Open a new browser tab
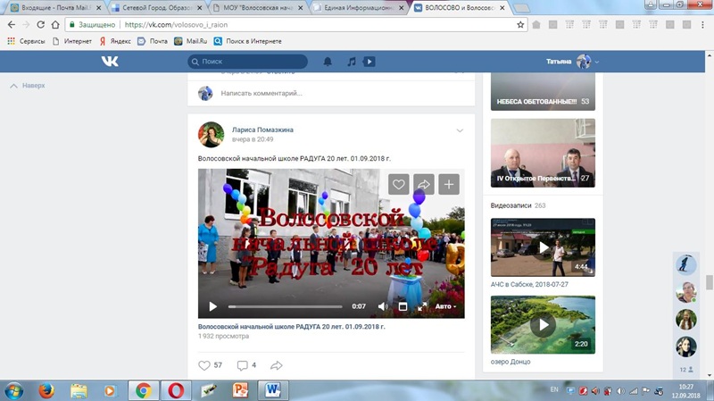This screenshot has width=714, height=401. pos(522,8)
